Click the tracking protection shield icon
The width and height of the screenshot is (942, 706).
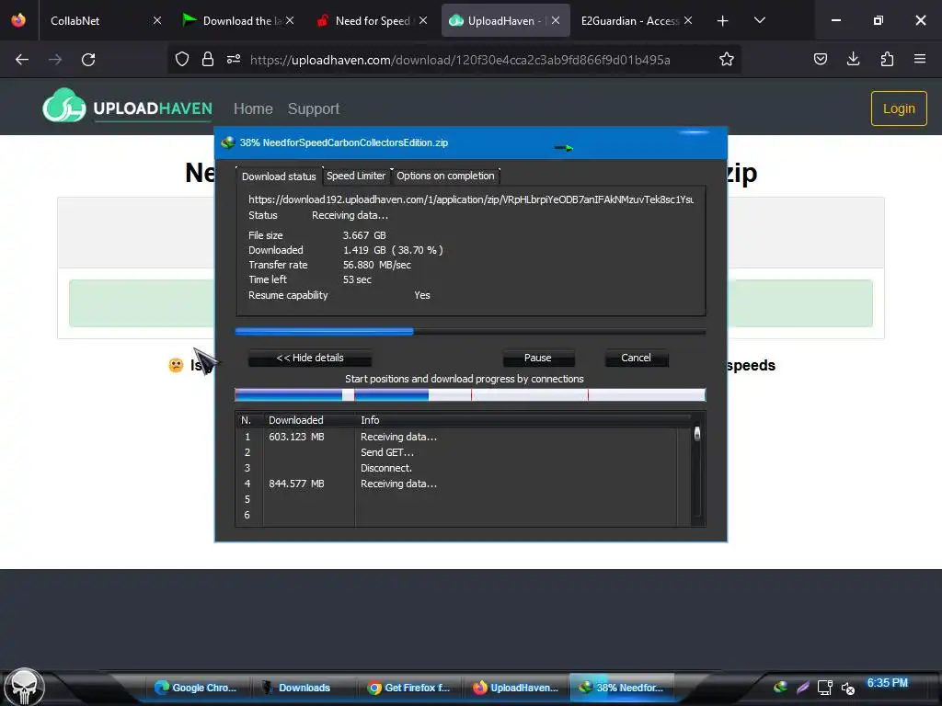(x=182, y=59)
